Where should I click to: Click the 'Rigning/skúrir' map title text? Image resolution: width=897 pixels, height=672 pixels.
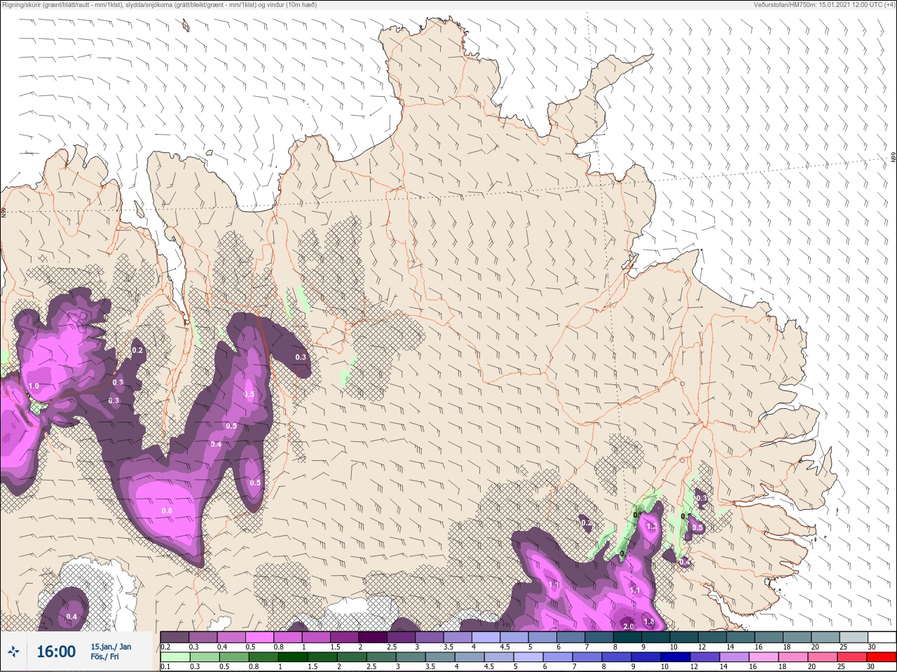[x=160, y=5]
